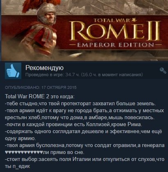Click the 'Total War ROME 2 это когда:' line
The height and width of the screenshot is (172, 168).
[x=40, y=97]
